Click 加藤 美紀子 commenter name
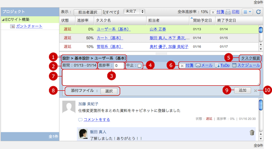The width and height of the screenshot is (272, 149). (88, 104)
